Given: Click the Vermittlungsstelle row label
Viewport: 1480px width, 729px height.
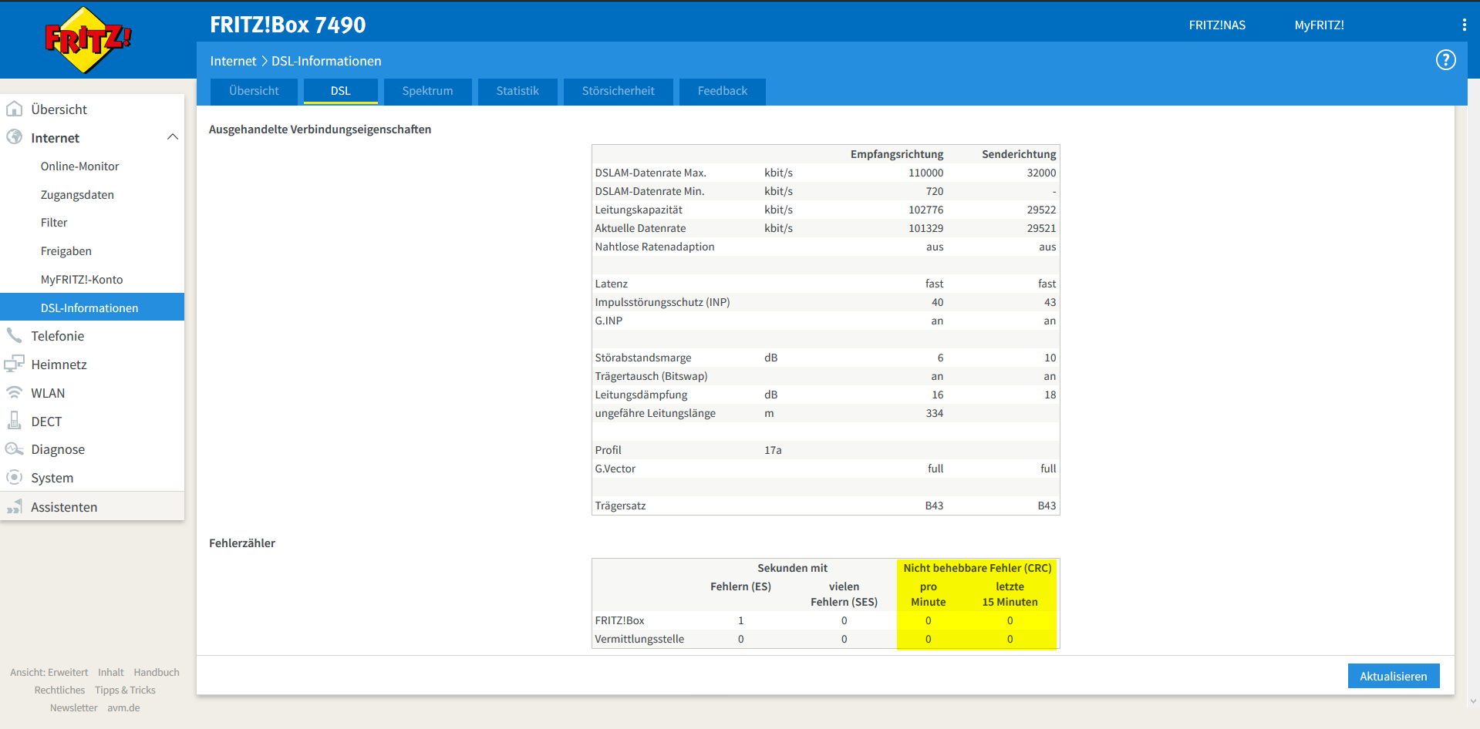Looking at the screenshot, I should point(639,639).
